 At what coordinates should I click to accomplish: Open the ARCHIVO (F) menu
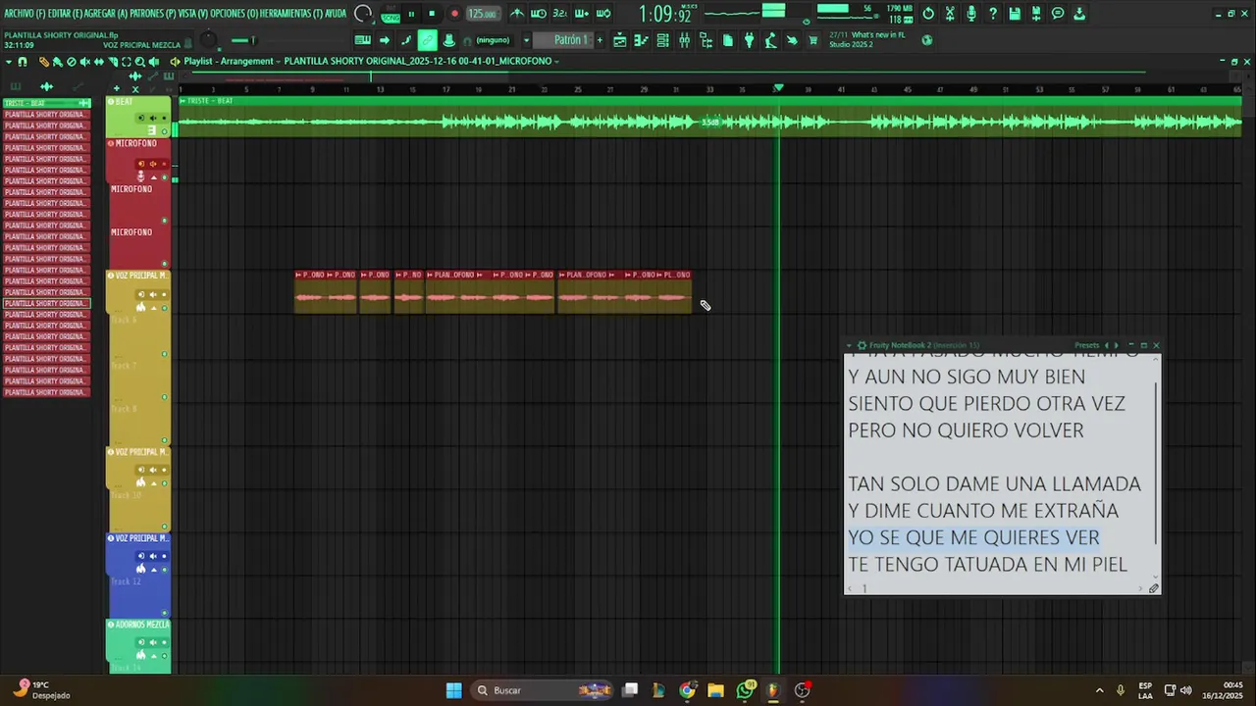[x=24, y=14]
